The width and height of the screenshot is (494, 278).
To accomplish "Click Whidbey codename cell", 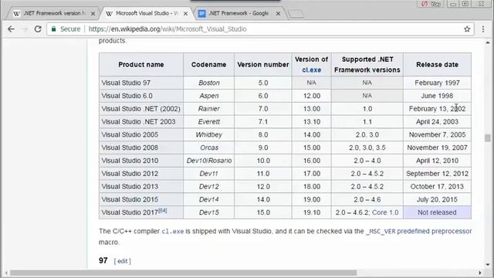I will pos(208,134).
